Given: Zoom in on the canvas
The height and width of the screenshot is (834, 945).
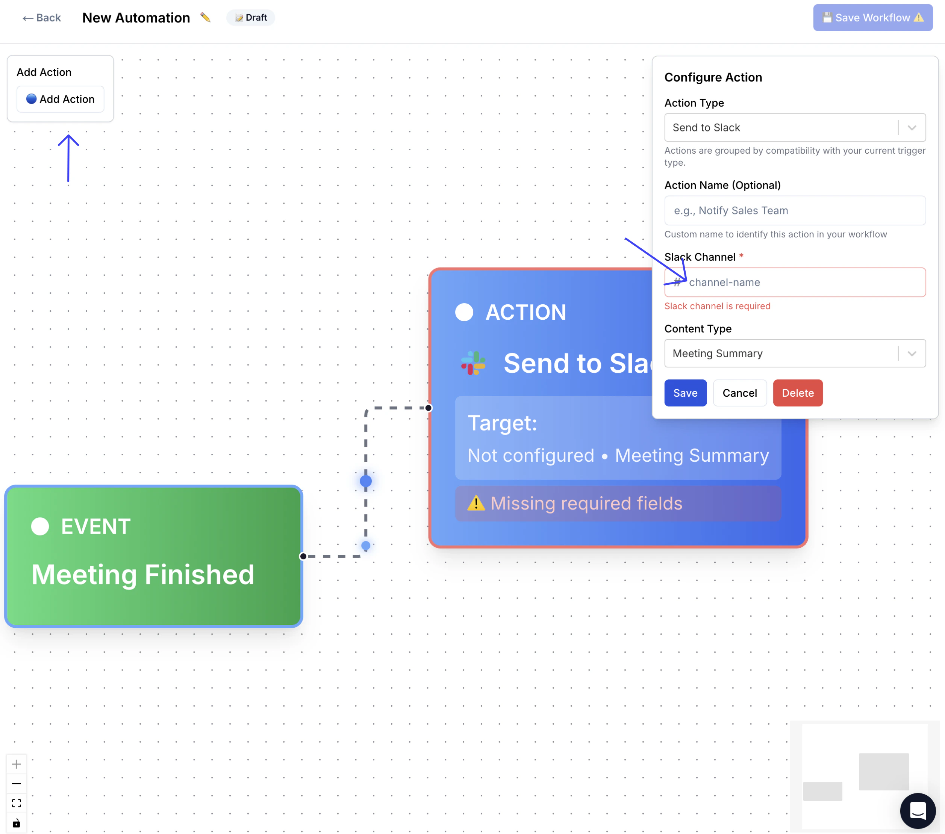Looking at the screenshot, I should coord(16,764).
